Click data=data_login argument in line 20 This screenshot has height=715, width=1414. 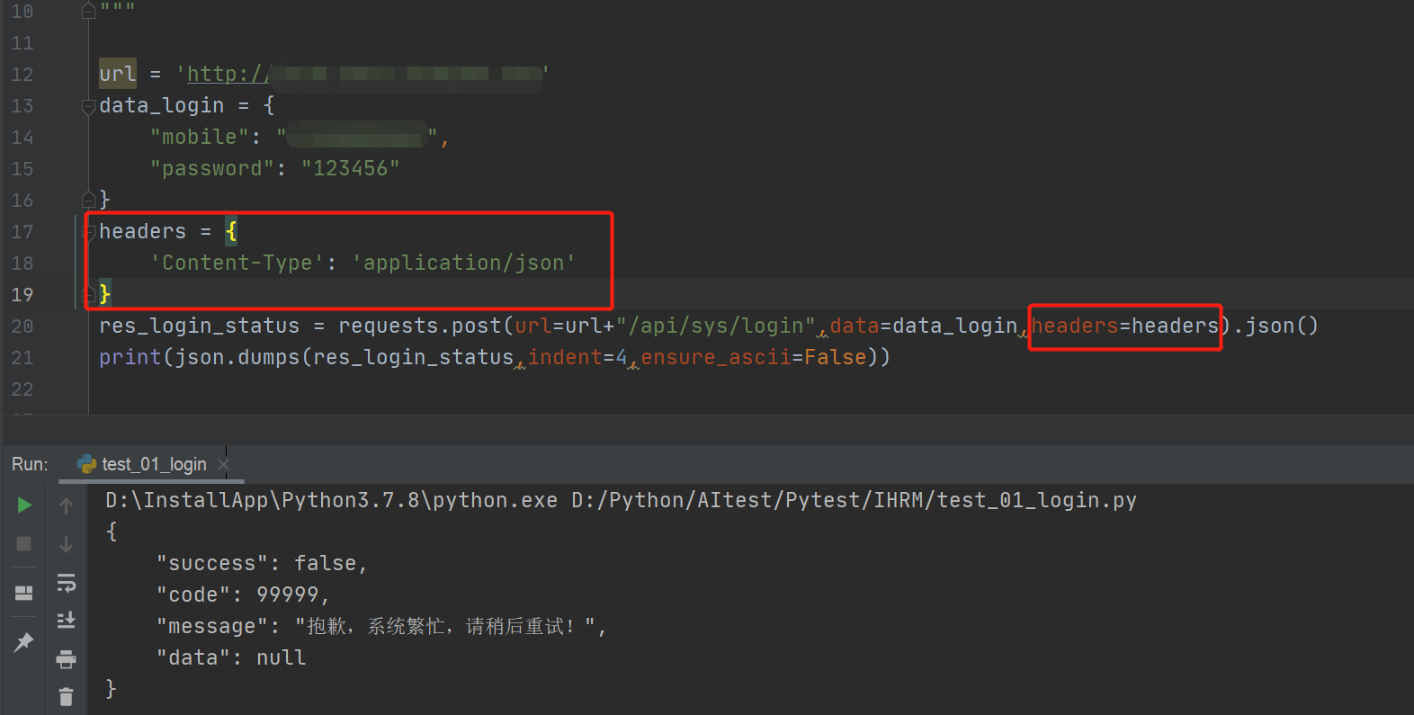click(x=923, y=326)
